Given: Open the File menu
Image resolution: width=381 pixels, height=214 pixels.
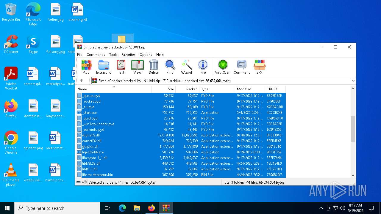Looking at the screenshot, I should [x=80, y=55].
